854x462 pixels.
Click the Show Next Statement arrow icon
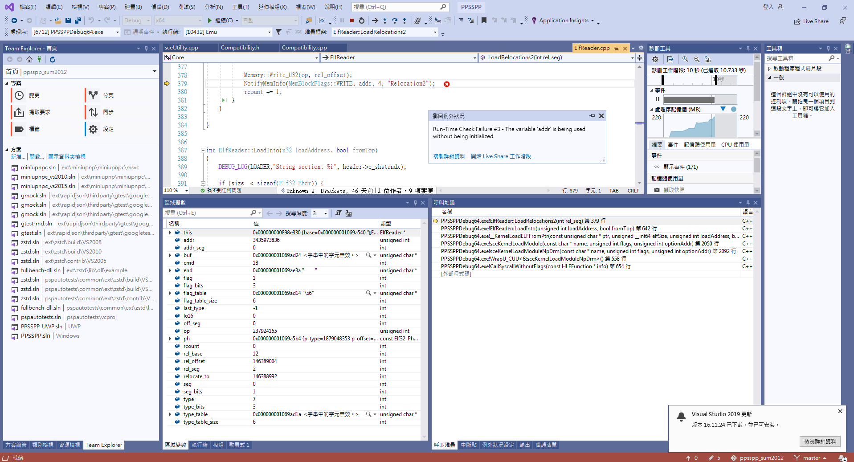(375, 20)
